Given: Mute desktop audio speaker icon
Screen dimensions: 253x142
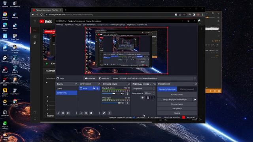Looking at the screenshot, I should [x=123, y=93].
